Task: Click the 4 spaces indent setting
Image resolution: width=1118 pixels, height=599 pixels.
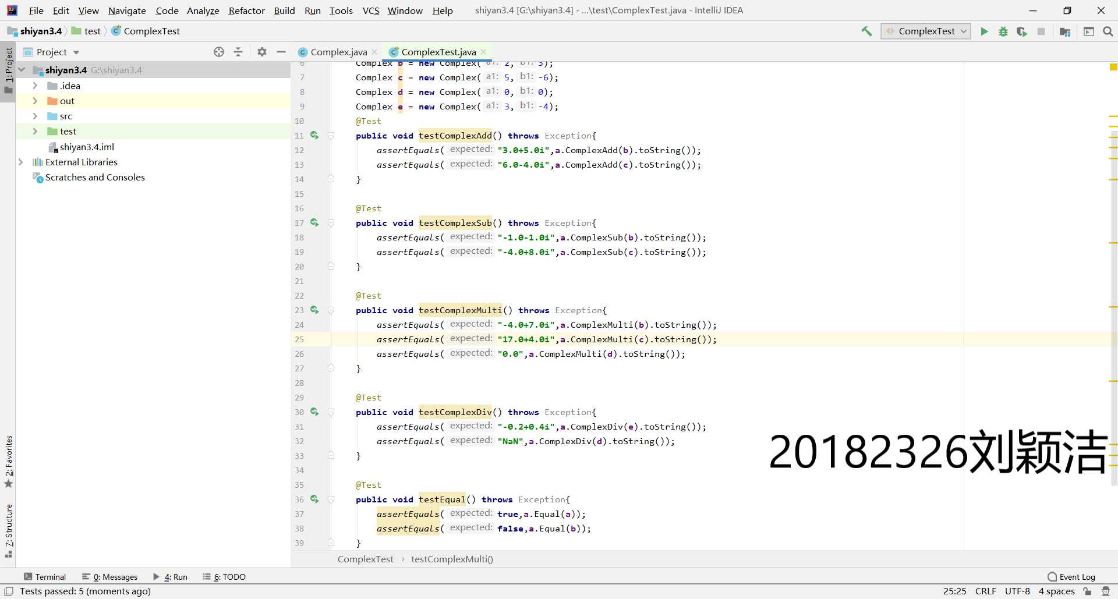Action: pyautogui.click(x=1056, y=591)
